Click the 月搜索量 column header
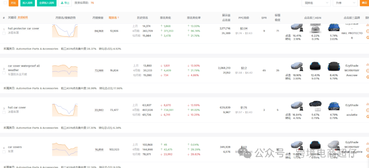This screenshot has width=369, height=168. pyautogui.click(x=98, y=18)
